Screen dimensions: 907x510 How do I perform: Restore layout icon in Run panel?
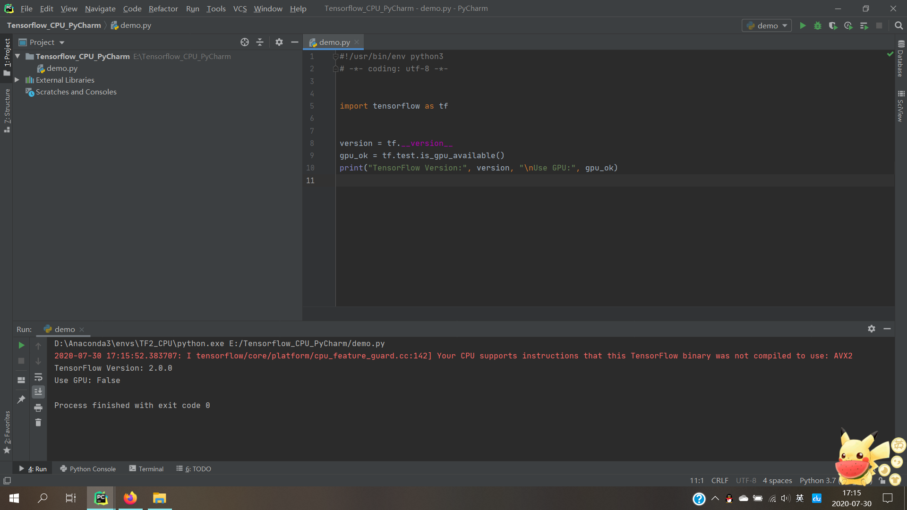click(21, 380)
